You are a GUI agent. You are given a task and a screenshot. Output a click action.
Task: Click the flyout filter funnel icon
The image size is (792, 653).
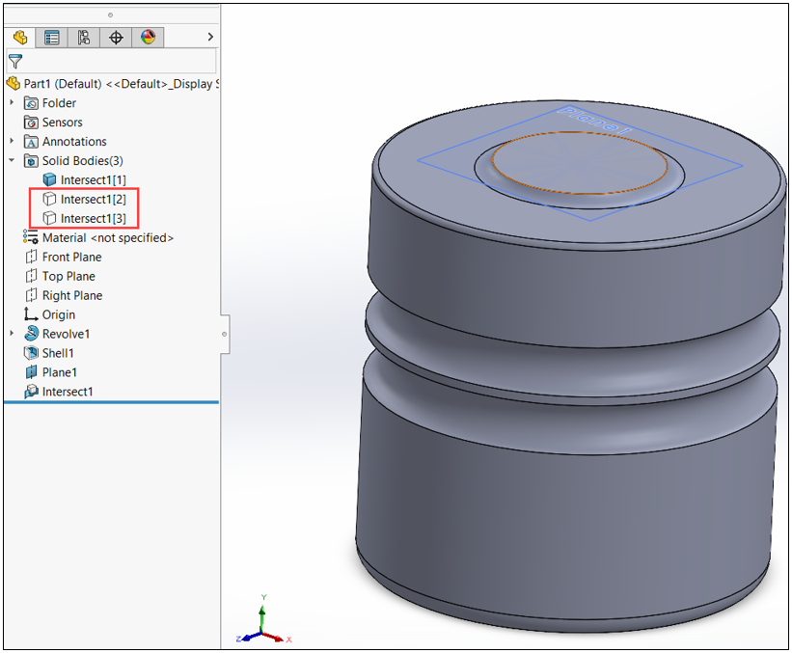[x=16, y=60]
